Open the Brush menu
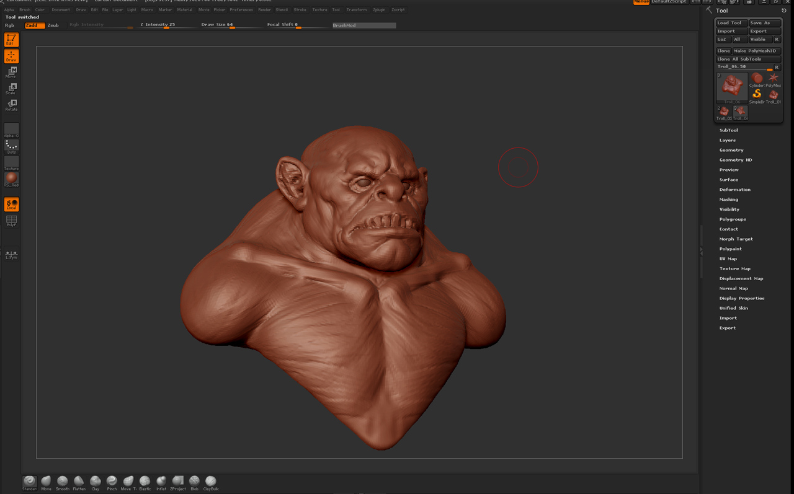Image resolution: width=794 pixels, height=494 pixels. 25,10
